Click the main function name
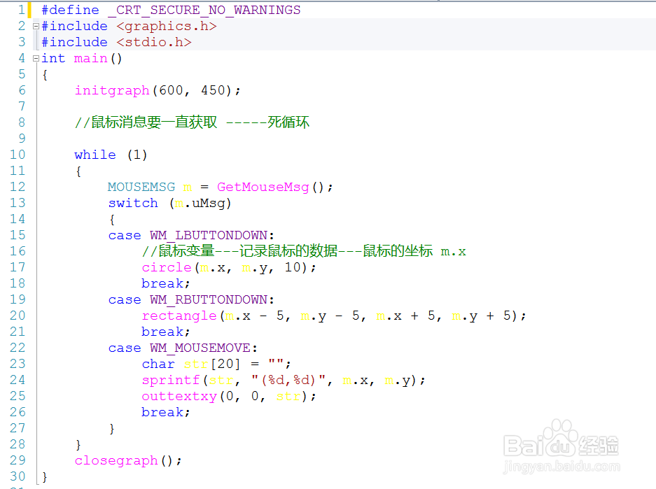Image resolution: width=656 pixels, height=489 pixels. coord(91,59)
